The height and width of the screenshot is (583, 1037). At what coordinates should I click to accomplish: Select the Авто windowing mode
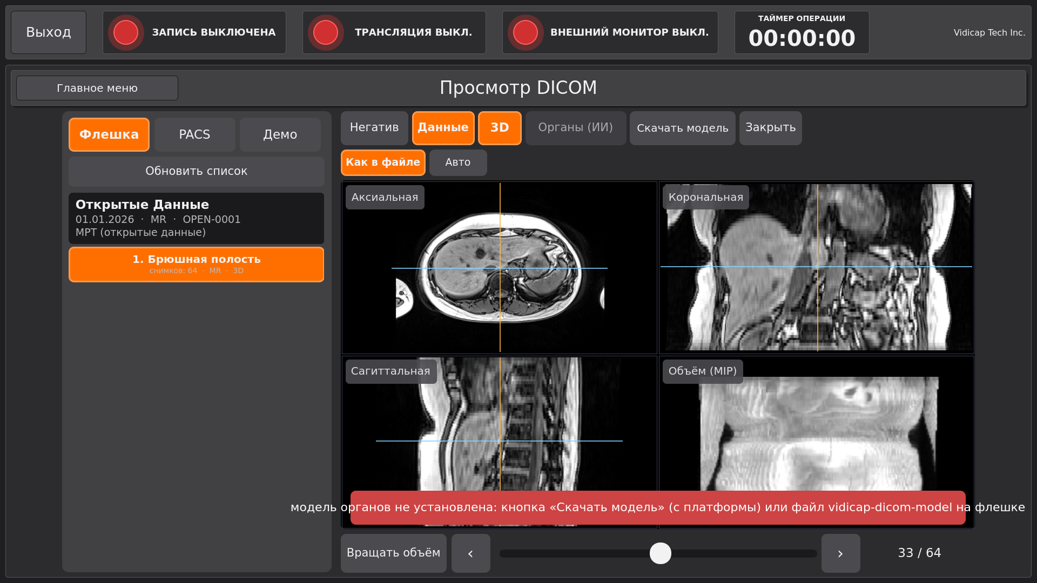(x=458, y=162)
